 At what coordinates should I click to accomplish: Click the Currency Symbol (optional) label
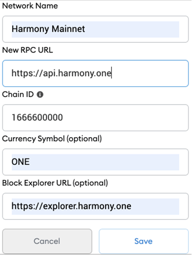[52, 139]
